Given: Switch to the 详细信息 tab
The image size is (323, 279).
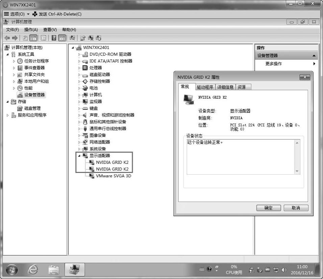Looking at the screenshot, I should click(x=225, y=87).
